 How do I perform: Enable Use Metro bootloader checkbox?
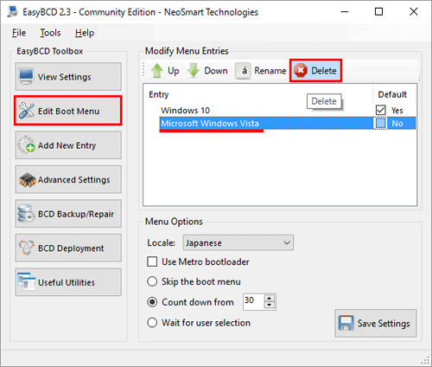point(152,261)
